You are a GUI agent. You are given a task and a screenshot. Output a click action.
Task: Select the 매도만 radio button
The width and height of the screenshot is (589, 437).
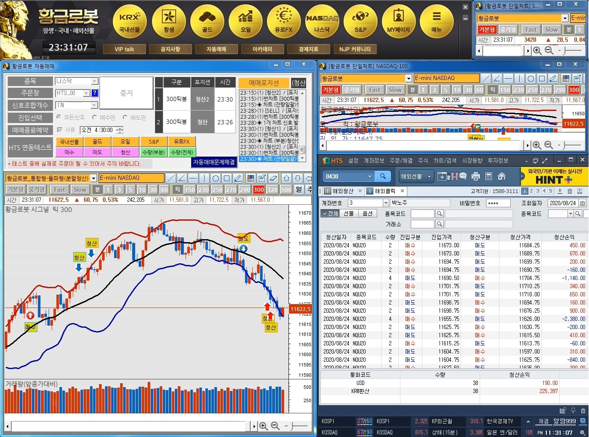click(x=125, y=117)
